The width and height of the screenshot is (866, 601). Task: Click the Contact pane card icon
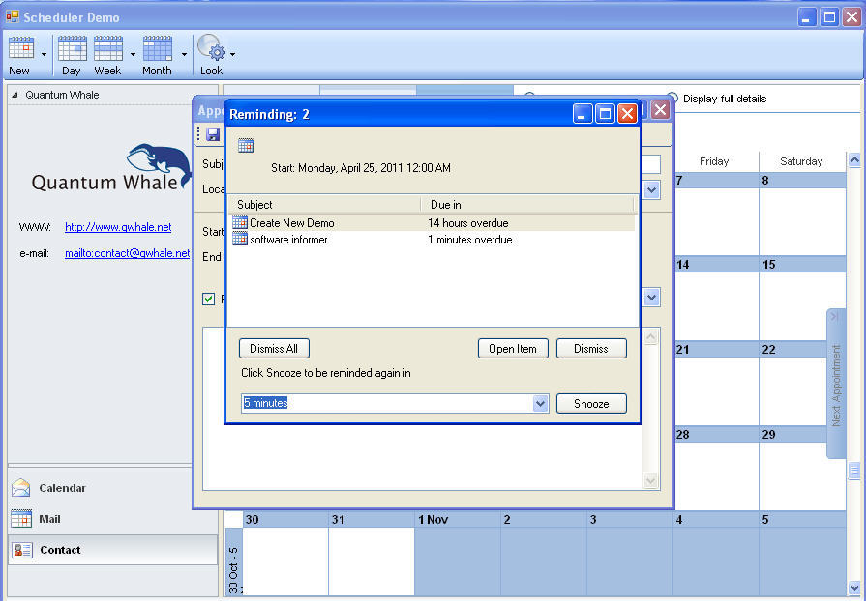(22, 550)
